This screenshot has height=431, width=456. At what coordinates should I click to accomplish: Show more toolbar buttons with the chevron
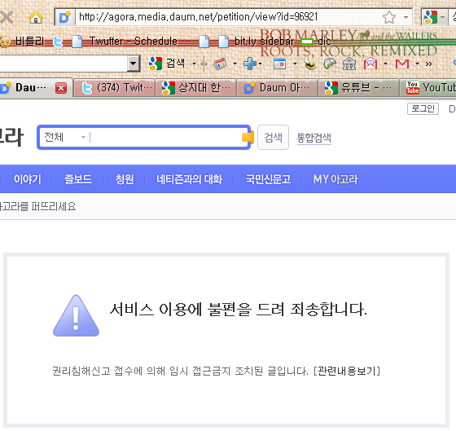click(428, 64)
